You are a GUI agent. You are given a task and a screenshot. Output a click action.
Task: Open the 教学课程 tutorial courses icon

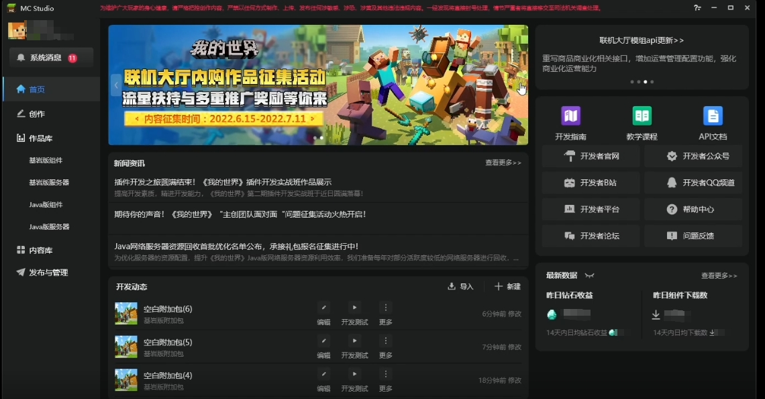pos(642,116)
